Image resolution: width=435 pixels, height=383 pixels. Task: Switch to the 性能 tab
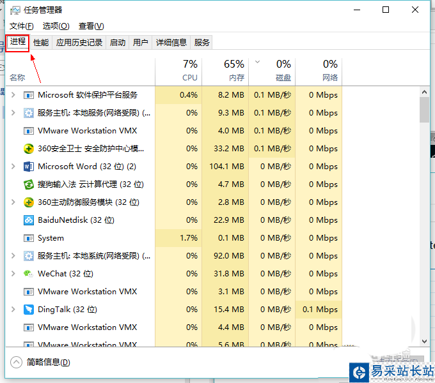pyautogui.click(x=41, y=43)
